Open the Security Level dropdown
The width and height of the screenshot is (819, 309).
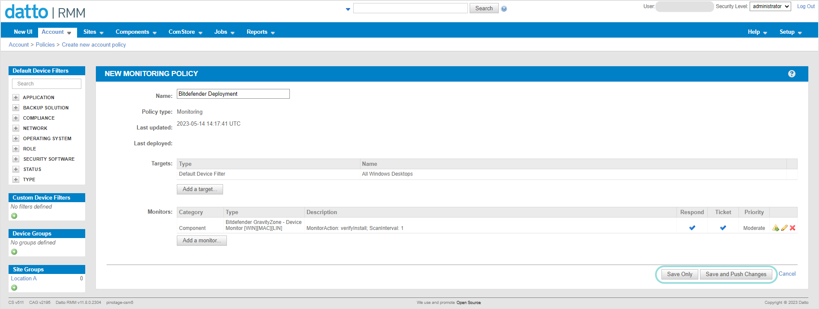click(x=770, y=6)
